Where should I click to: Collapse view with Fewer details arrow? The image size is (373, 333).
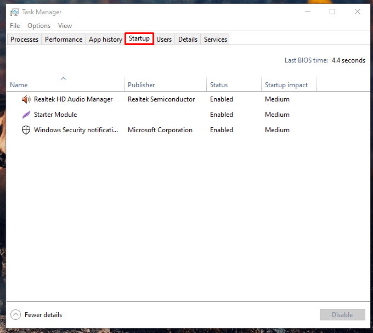pos(15,315)
